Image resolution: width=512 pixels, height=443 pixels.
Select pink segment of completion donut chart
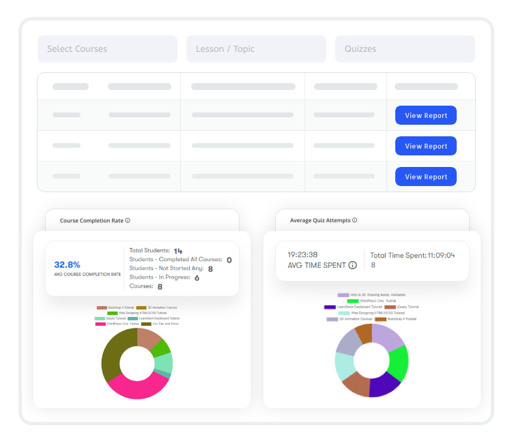135,388
